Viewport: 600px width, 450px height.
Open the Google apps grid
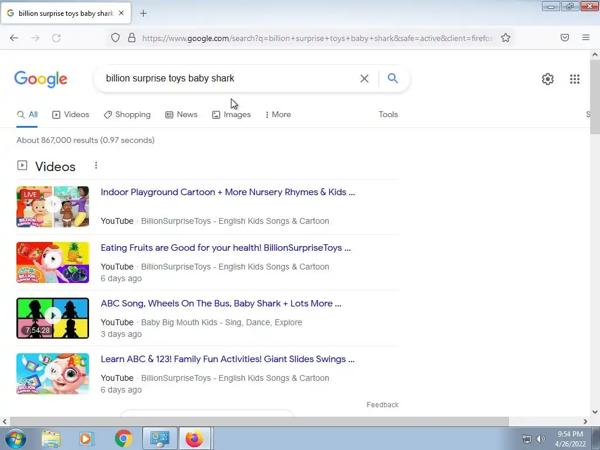click(x=575, y=79)
